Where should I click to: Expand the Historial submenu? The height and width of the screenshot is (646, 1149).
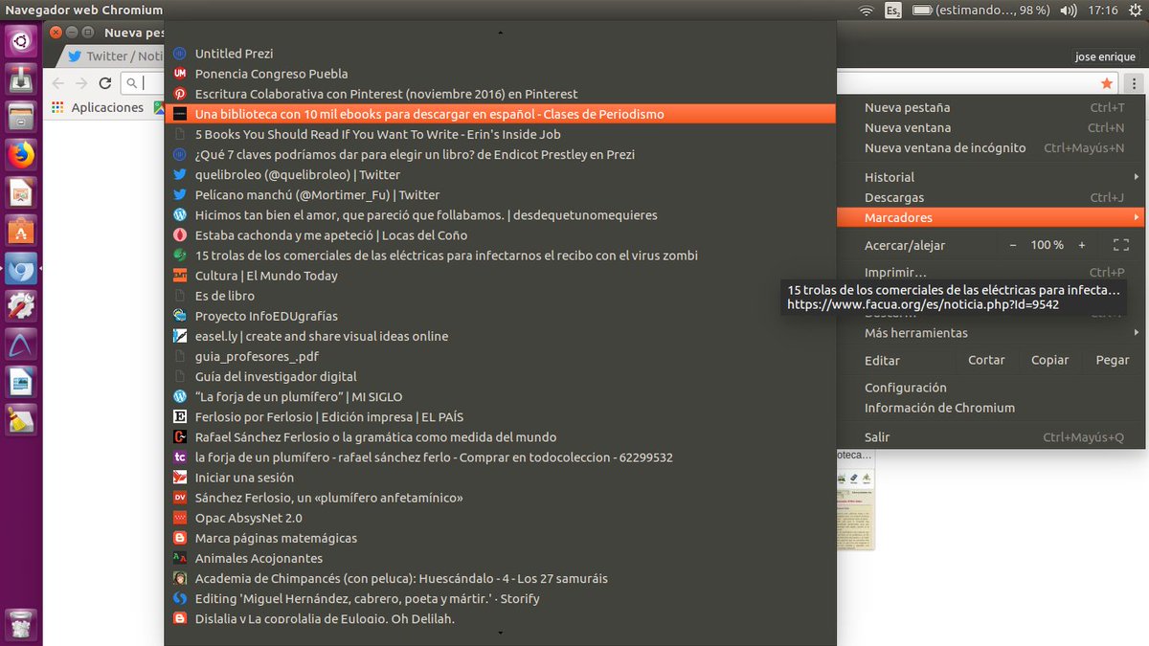pyautogui.click(x=990, y=177)
